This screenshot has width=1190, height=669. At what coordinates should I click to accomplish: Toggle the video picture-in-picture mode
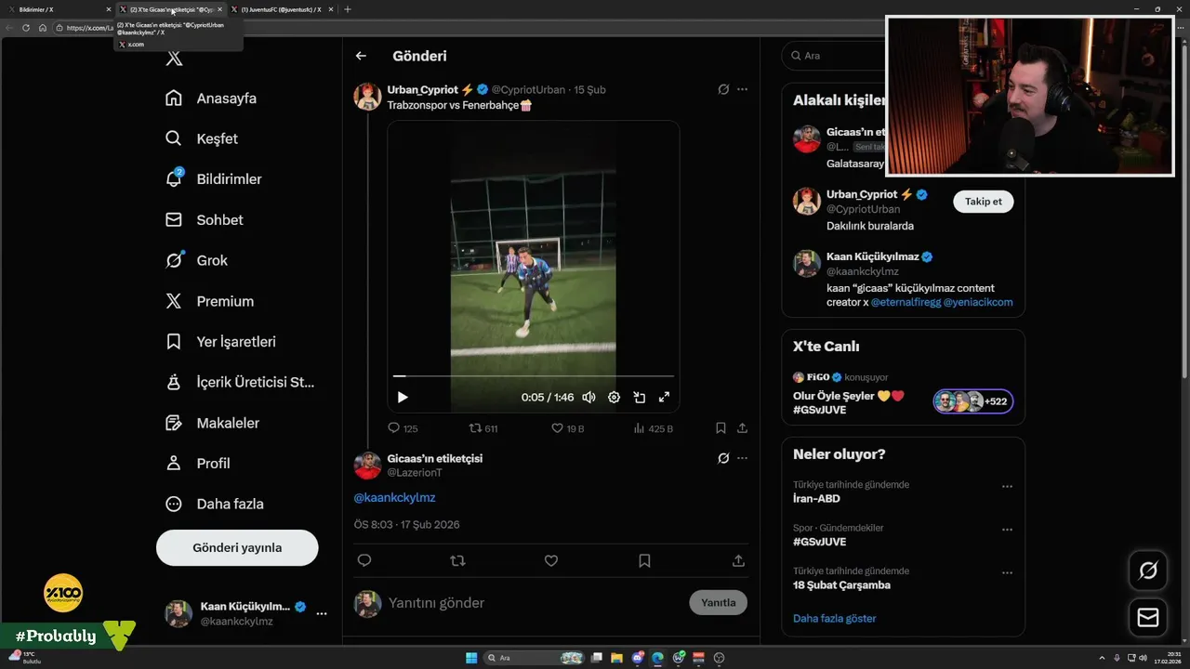640,397
